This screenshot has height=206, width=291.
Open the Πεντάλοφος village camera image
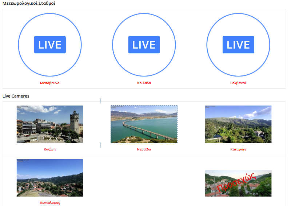point(50,178)
